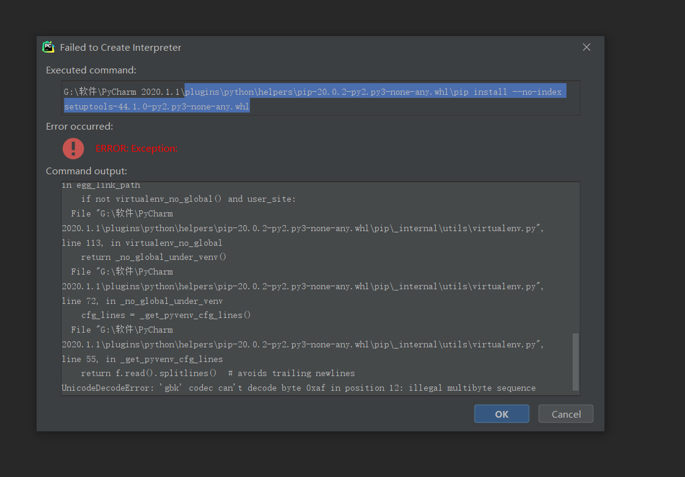685x477 pixels.
Task: Click the 'in egg_link_path' line at top of output
Action: click(x=101, y=185)
